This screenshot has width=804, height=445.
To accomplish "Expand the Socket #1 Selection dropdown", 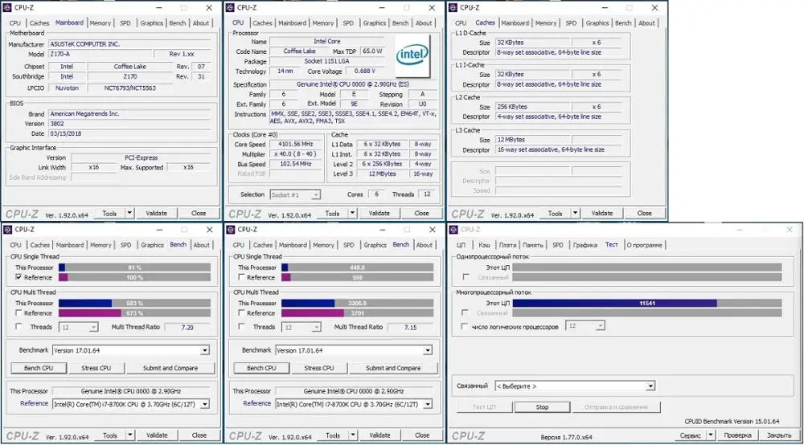I will [x=316, y=194].
